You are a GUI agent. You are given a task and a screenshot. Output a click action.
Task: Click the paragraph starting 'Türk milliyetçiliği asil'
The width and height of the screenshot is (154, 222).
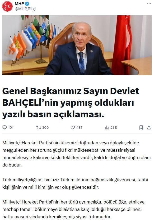75,183
